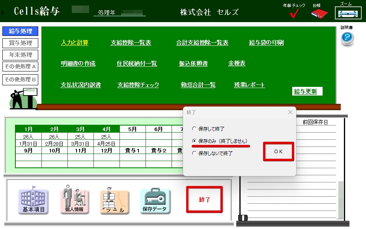Open the ツール tools icon
Viewport: 366px width, 229px height.
(x=114, y=201)
